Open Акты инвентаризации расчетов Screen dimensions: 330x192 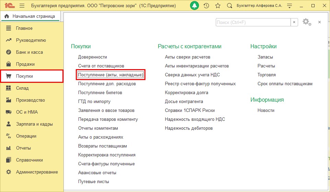[197, 66]
